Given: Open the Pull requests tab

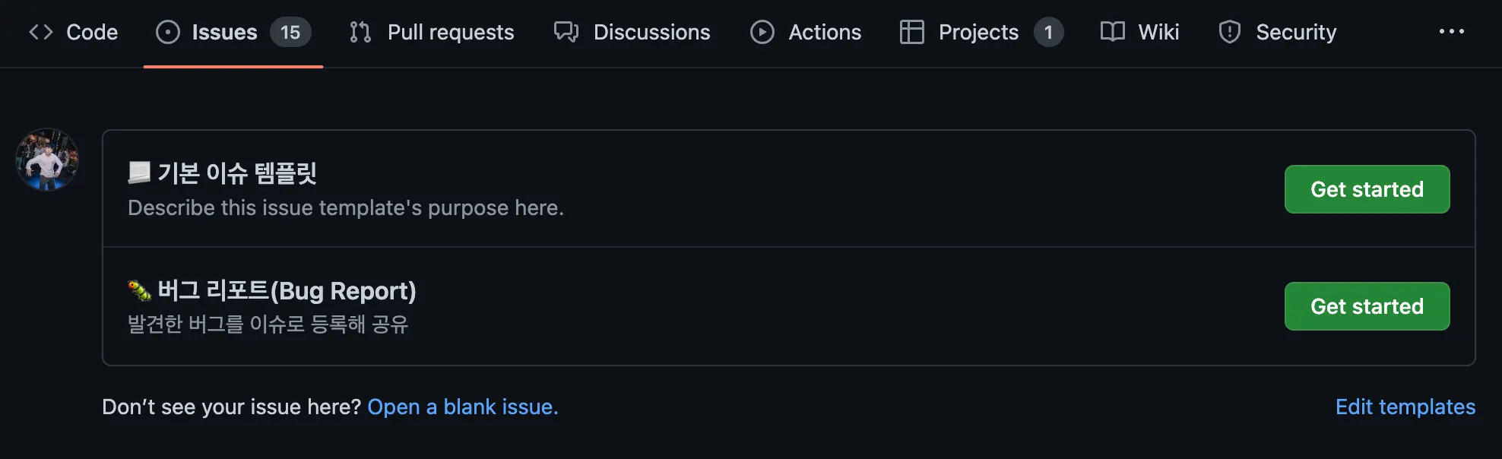Looking at the screenshot, I should [x=450, y=32].
